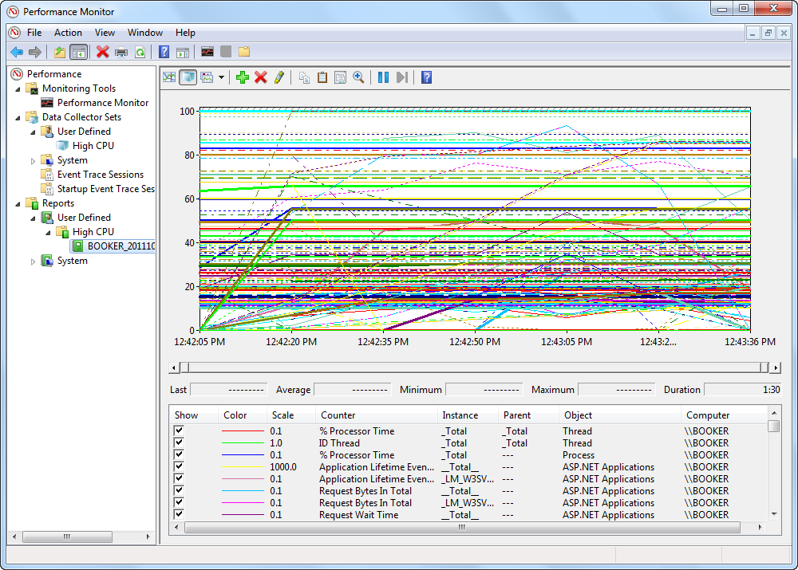Open the Add Counters dialog
Screen dimensions: 798x570
(241, 77)
